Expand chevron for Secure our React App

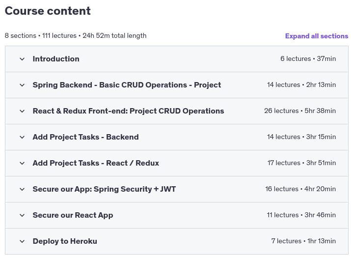(22, 215)
